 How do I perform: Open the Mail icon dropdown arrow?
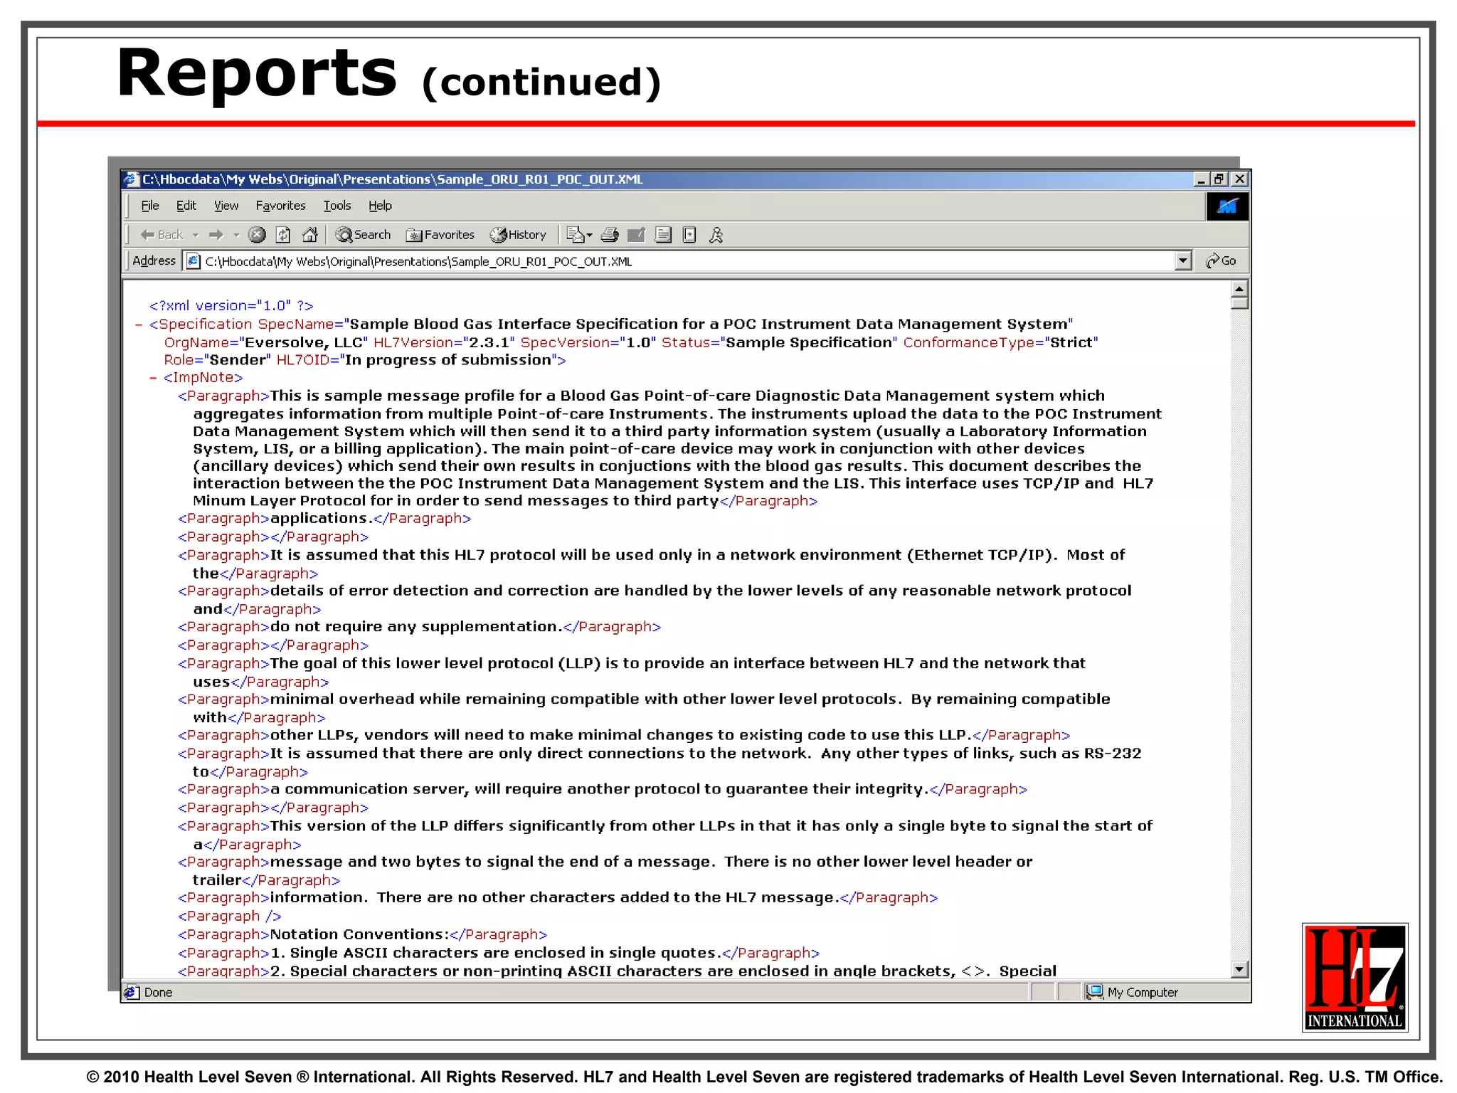click(x=589, y=235)
